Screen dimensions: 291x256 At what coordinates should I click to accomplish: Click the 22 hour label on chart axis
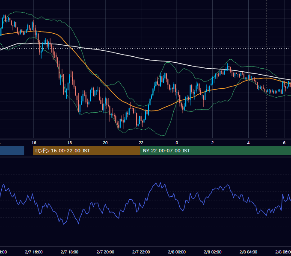pyautogui.click(x=141, y=143)
